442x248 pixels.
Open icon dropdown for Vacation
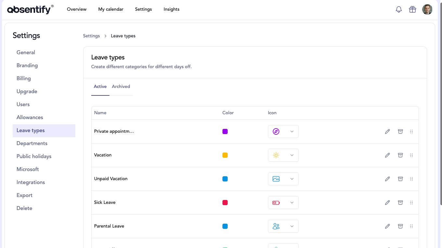283,155
